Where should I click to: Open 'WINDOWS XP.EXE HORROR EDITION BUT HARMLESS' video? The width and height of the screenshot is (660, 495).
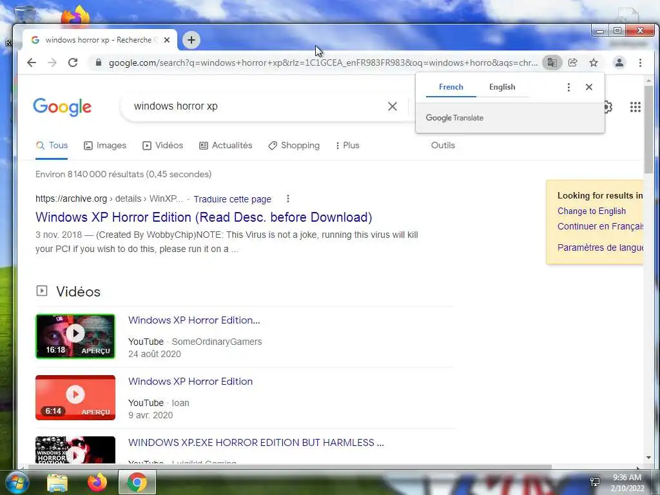[x=256, y=443]
